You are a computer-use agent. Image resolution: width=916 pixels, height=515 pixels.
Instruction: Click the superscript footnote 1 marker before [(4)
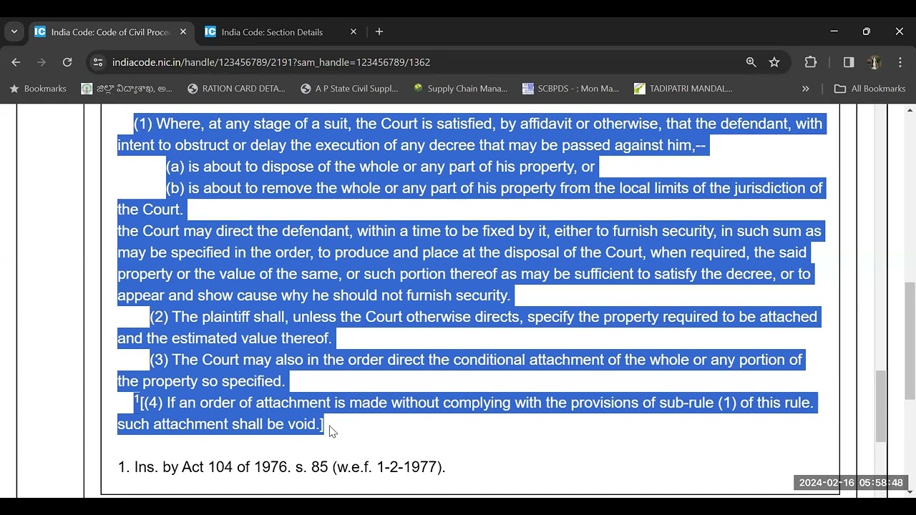[x=137, y=398]
